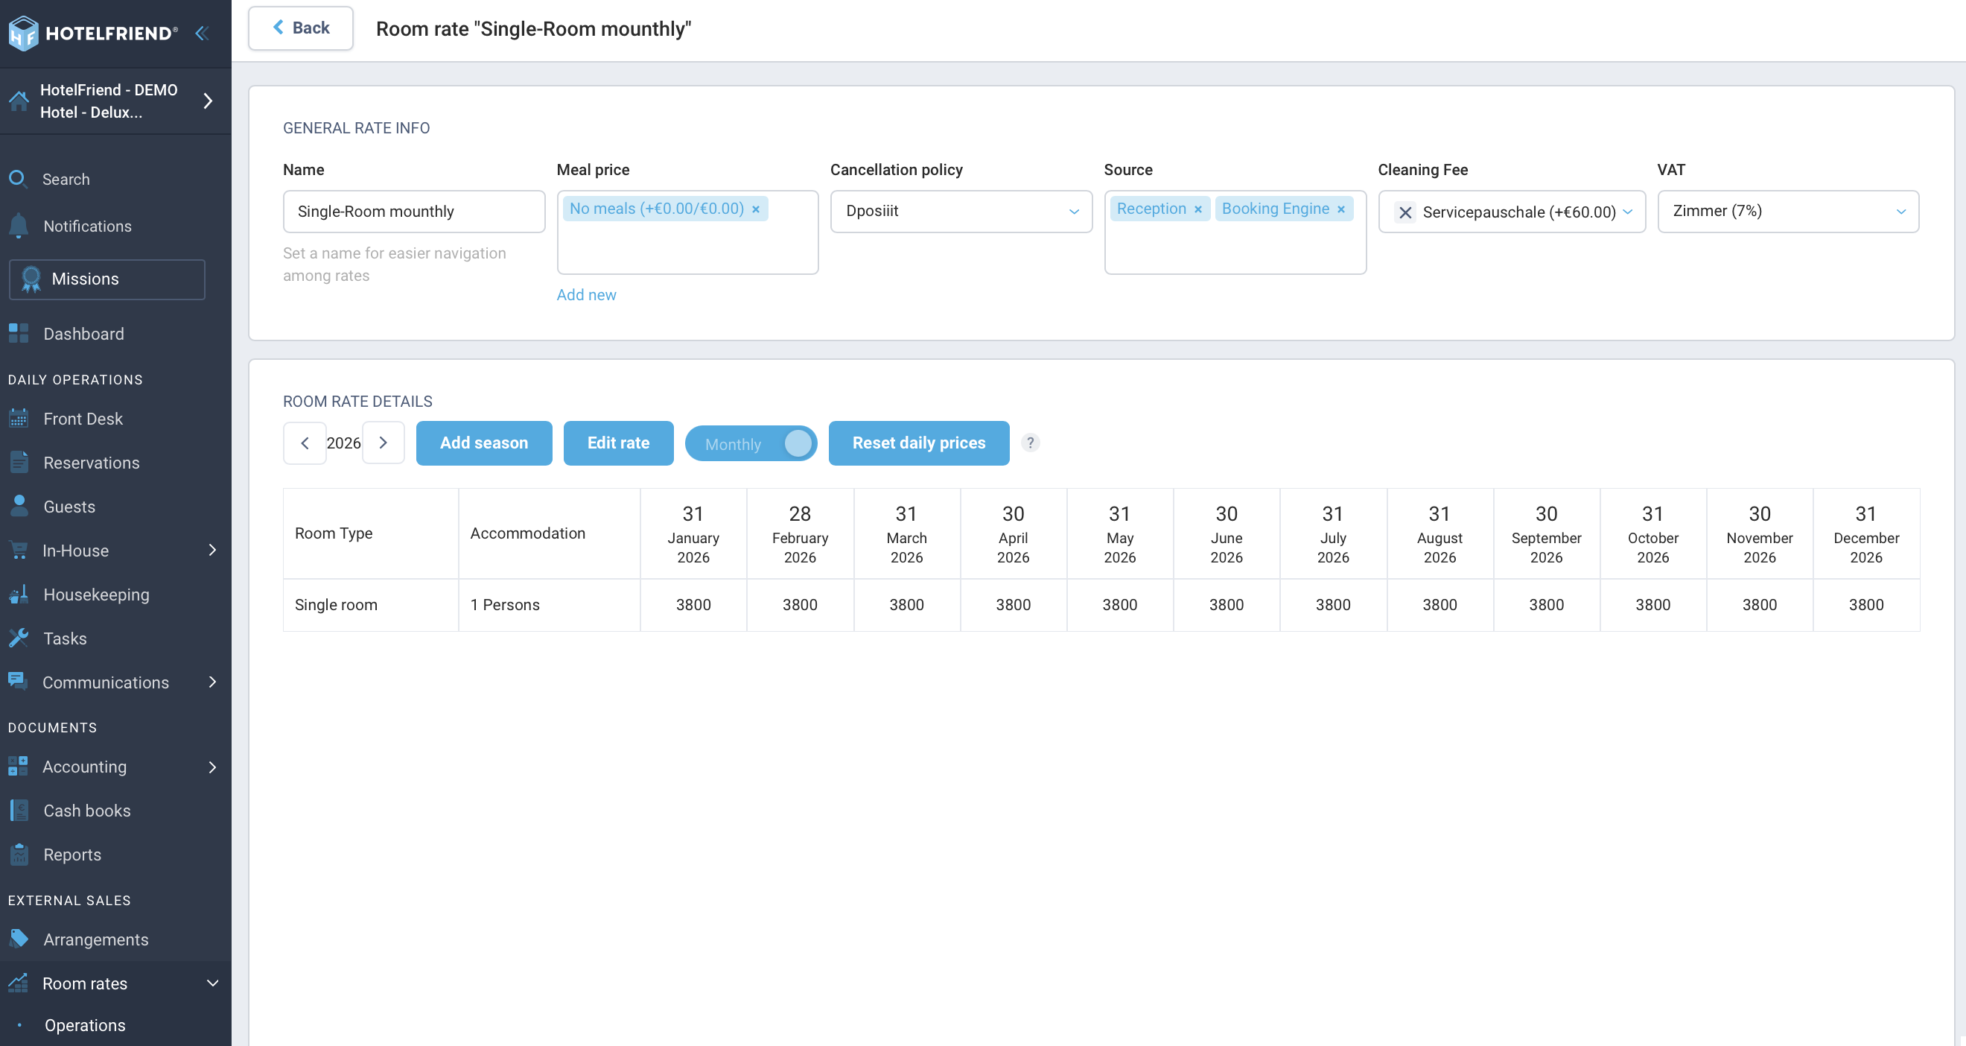Screen dimensions: 1966x1046
Task: Open Guests in sidebar
Action: [69, 506]
